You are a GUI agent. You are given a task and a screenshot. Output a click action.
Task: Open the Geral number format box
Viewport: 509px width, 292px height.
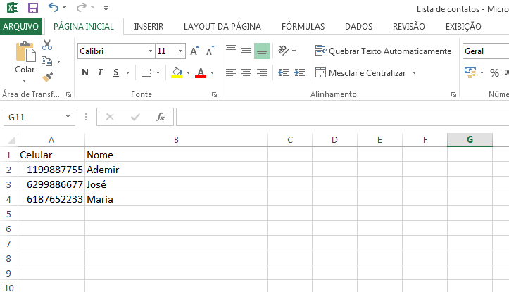[486, 51]
